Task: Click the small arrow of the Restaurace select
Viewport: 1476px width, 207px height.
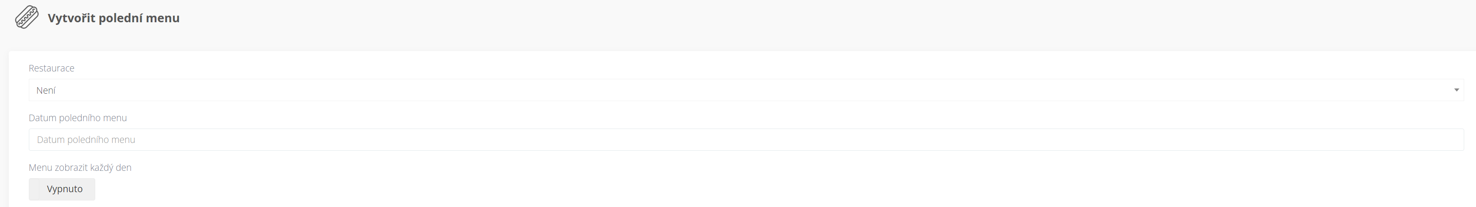Action: click(1456, 90)
